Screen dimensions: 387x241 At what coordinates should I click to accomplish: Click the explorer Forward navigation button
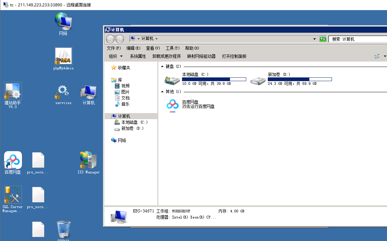(120, 39)
